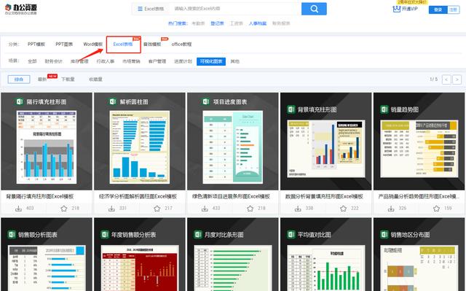466x291 pixels.
Task: Click the blue magnifier search button
Action: [x=314, y=9]
